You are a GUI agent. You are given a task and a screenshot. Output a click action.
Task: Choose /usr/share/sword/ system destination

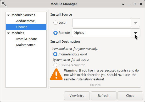[x=55, y=65]
